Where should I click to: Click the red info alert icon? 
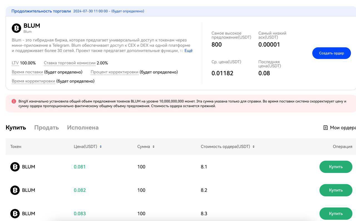coord(14,101)
